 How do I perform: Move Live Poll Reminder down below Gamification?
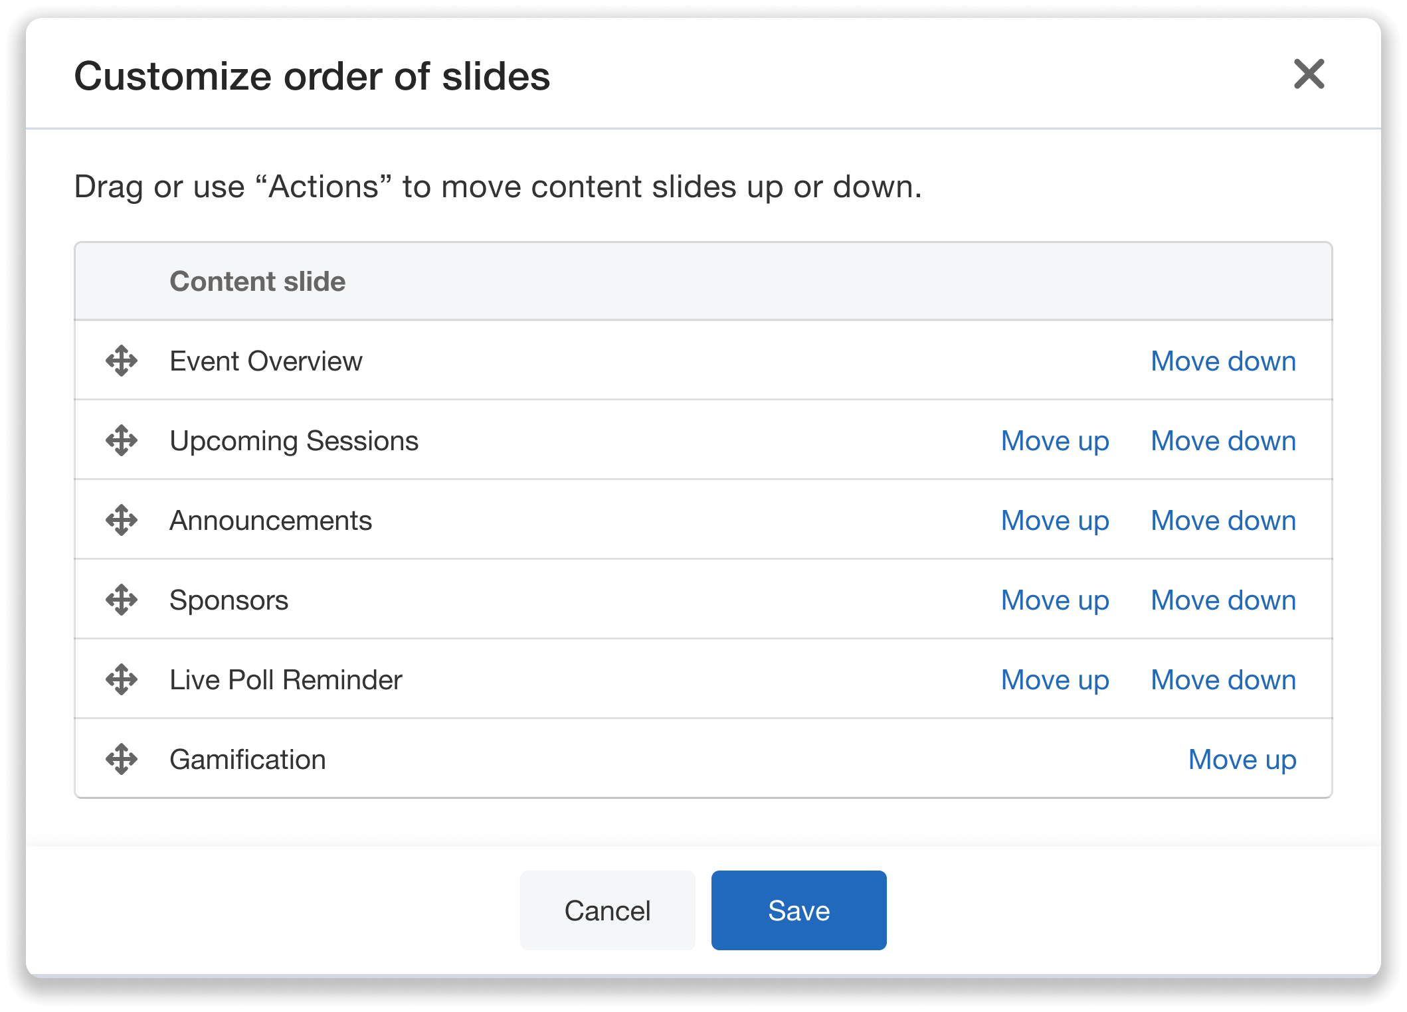pos(1224,679)
